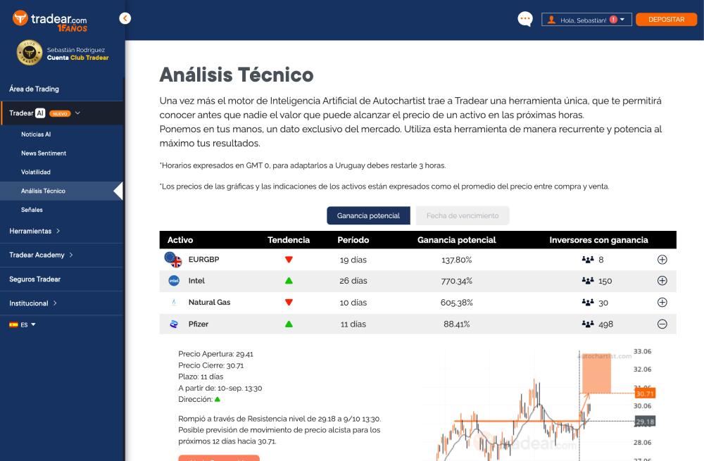The width and height of the screenshot is (704, 461).
Task: Click the Activo column header
Action: point(180,240)
